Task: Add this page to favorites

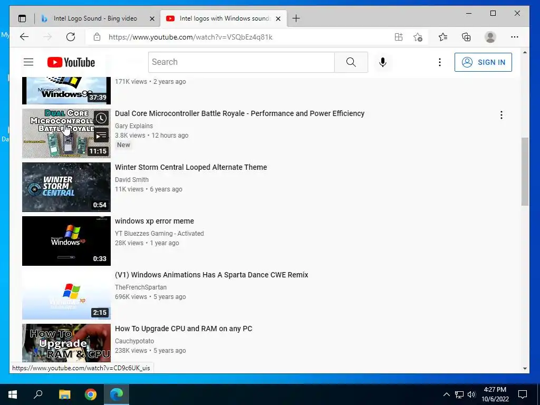Action: tap(418, 37)
